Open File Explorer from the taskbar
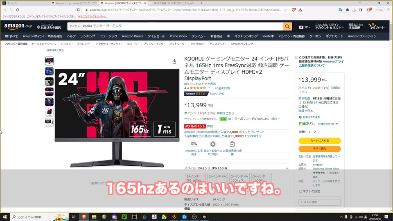The image size is (393, 221). [94, 217]
